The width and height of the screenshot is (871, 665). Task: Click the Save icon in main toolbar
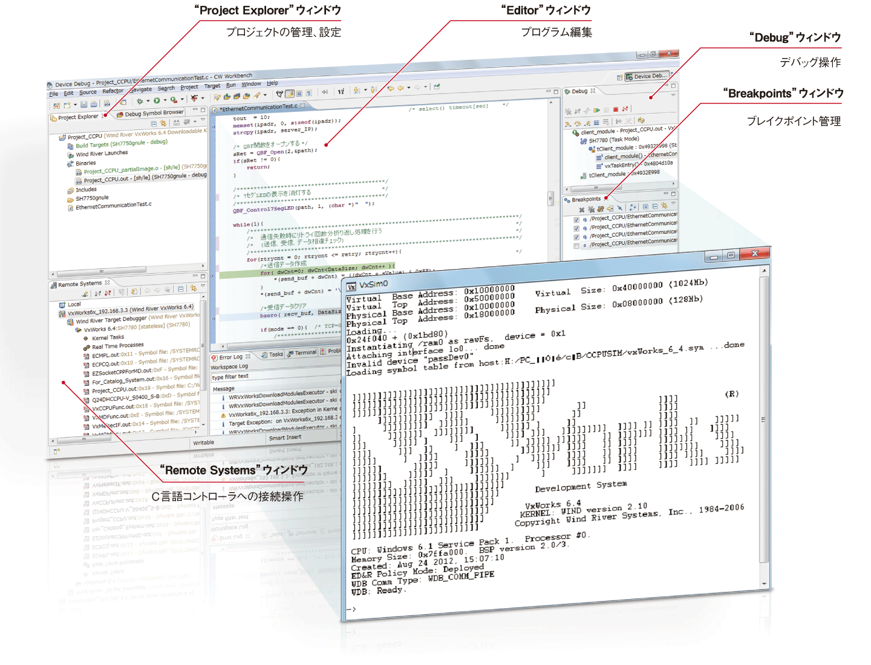84,105
